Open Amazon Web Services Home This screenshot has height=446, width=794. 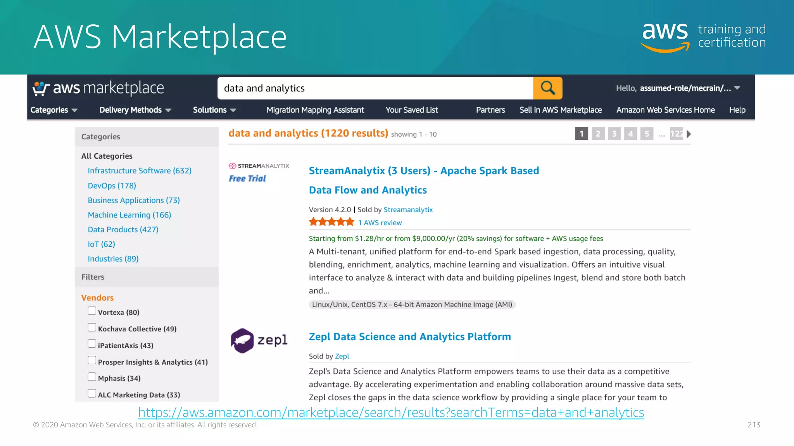click(665, 110)
